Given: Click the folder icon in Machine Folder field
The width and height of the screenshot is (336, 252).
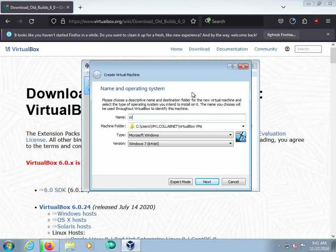Looking at the screenshot, I should [132, 126].
